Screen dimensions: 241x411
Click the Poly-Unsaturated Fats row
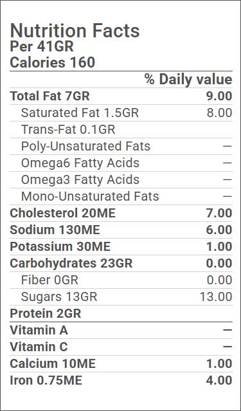[121, 147]
